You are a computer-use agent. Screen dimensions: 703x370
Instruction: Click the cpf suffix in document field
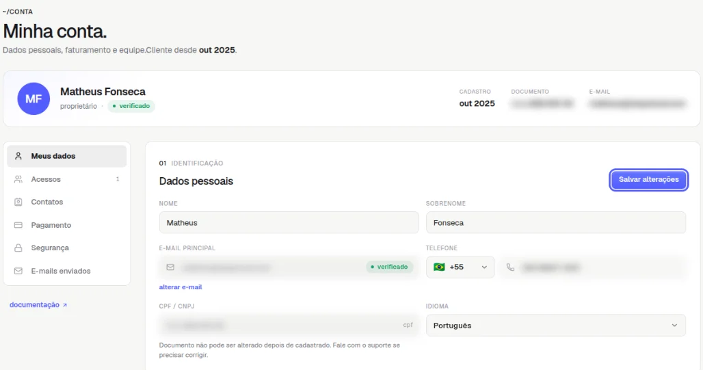click(x=408, y=325)
